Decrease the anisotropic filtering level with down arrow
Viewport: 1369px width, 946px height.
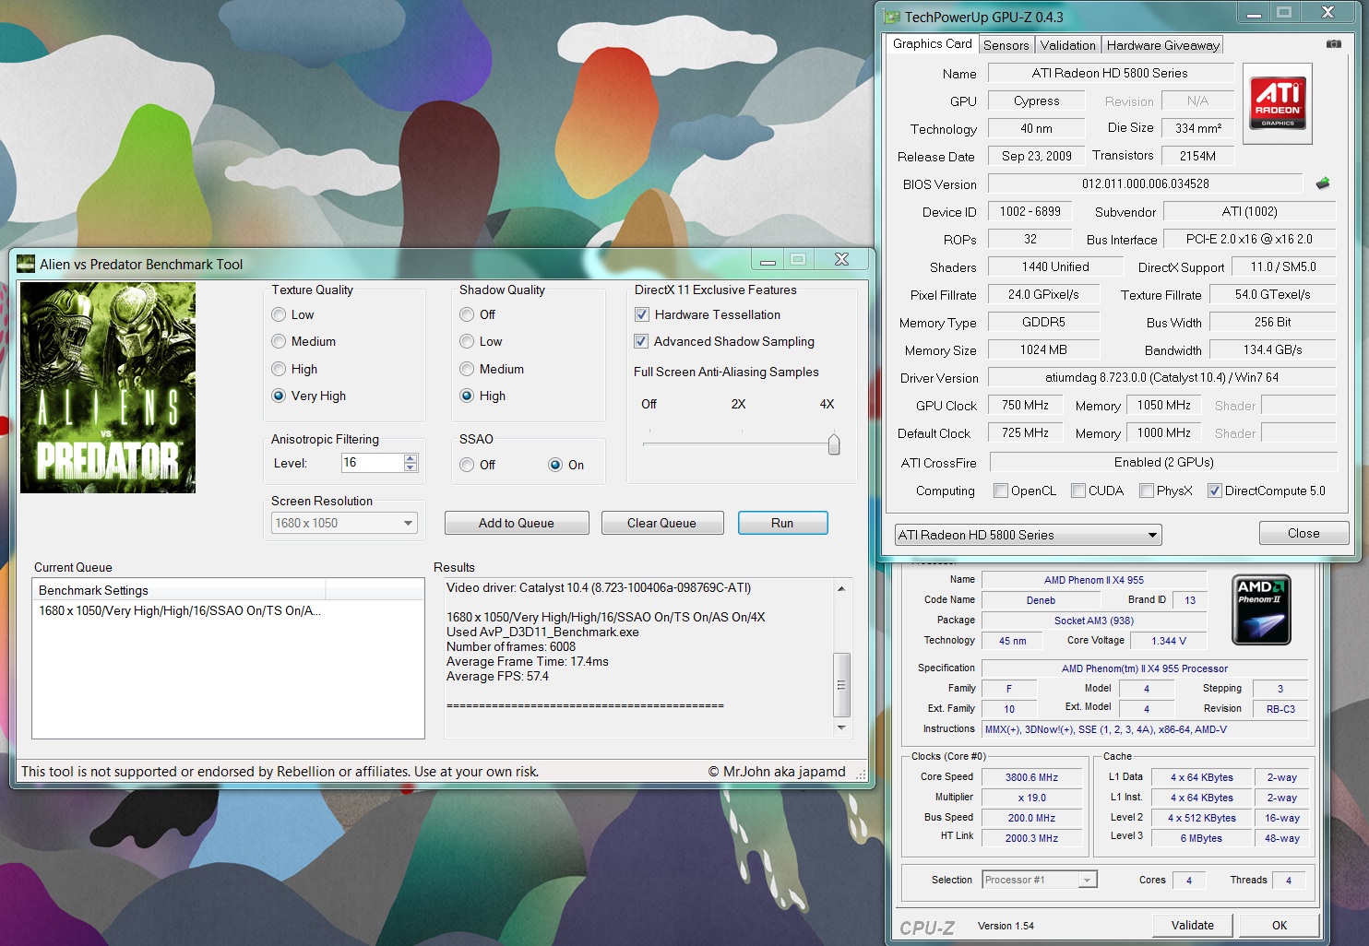tap(411, 467)
